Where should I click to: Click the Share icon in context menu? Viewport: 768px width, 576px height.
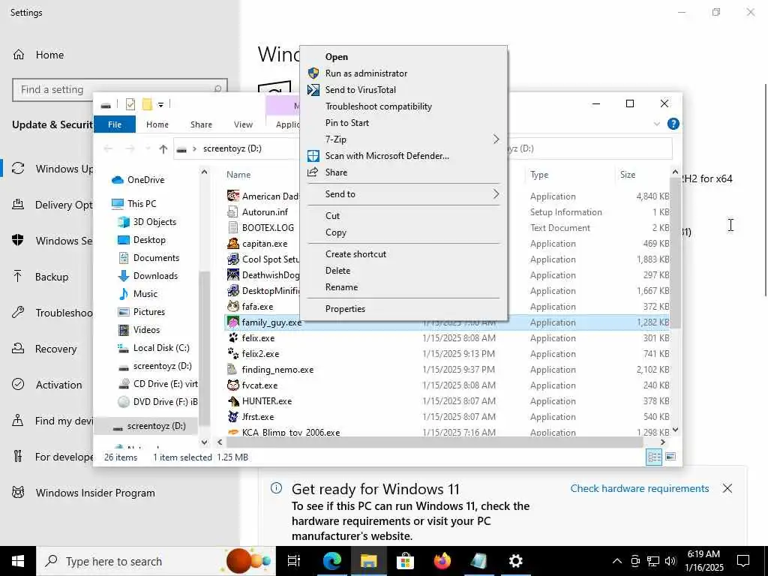[x=313, y=172]
